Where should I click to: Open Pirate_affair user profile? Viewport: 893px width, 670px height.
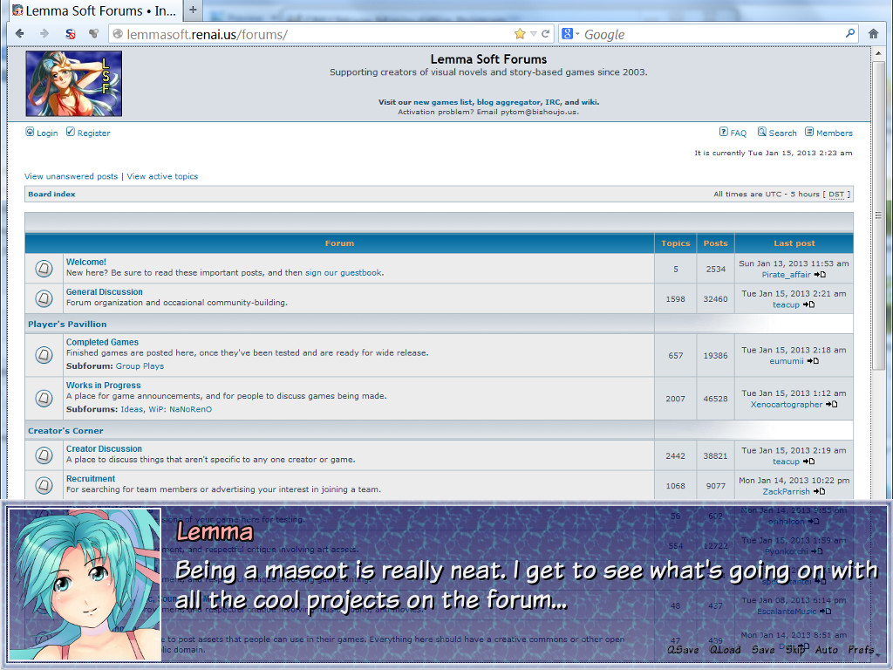[x=786, y=275]
